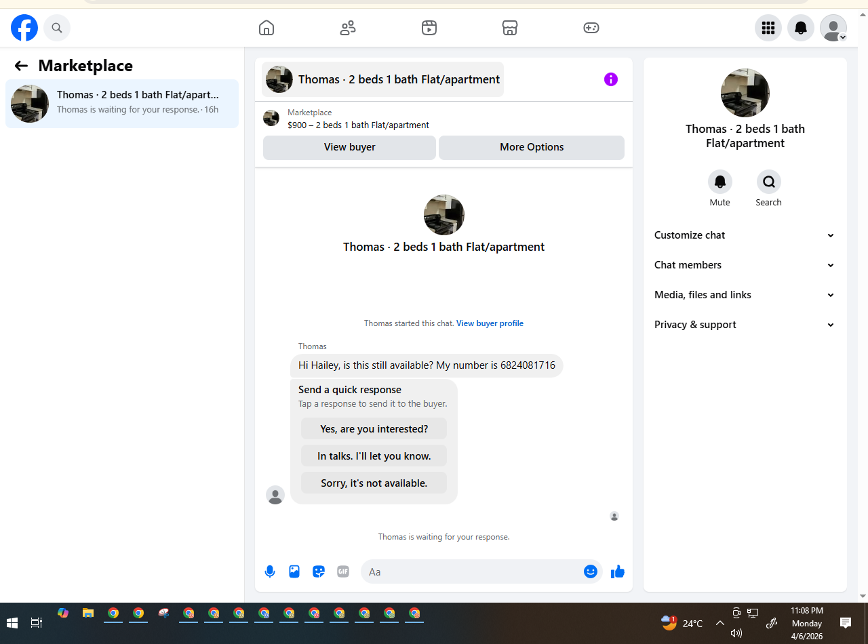
Task: Click the large listing thumbnail in the right panel
Action: click(x=745, y=93)
